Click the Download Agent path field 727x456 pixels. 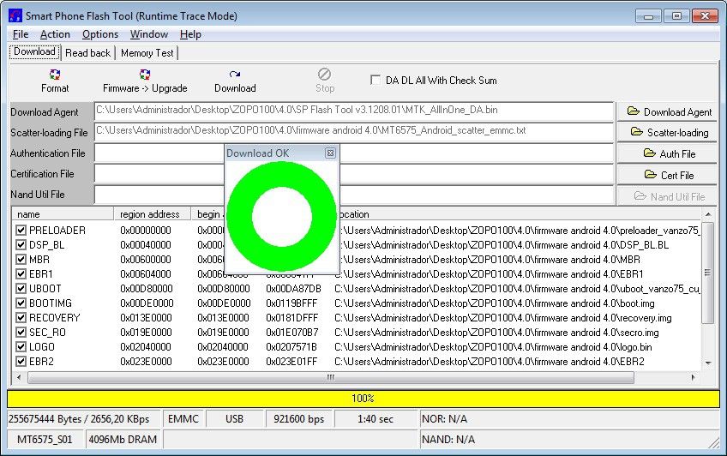pos(354,111)
